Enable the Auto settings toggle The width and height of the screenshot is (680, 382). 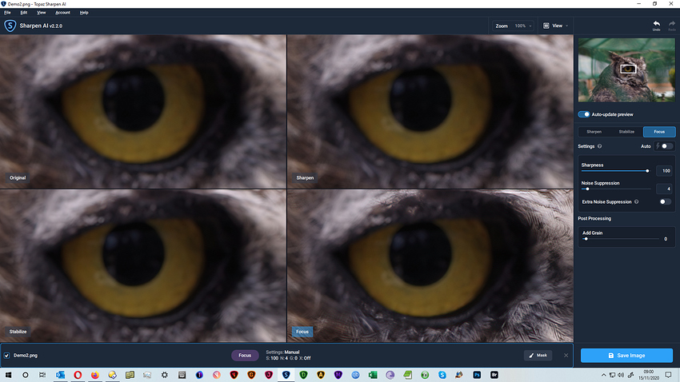point(666,146)
